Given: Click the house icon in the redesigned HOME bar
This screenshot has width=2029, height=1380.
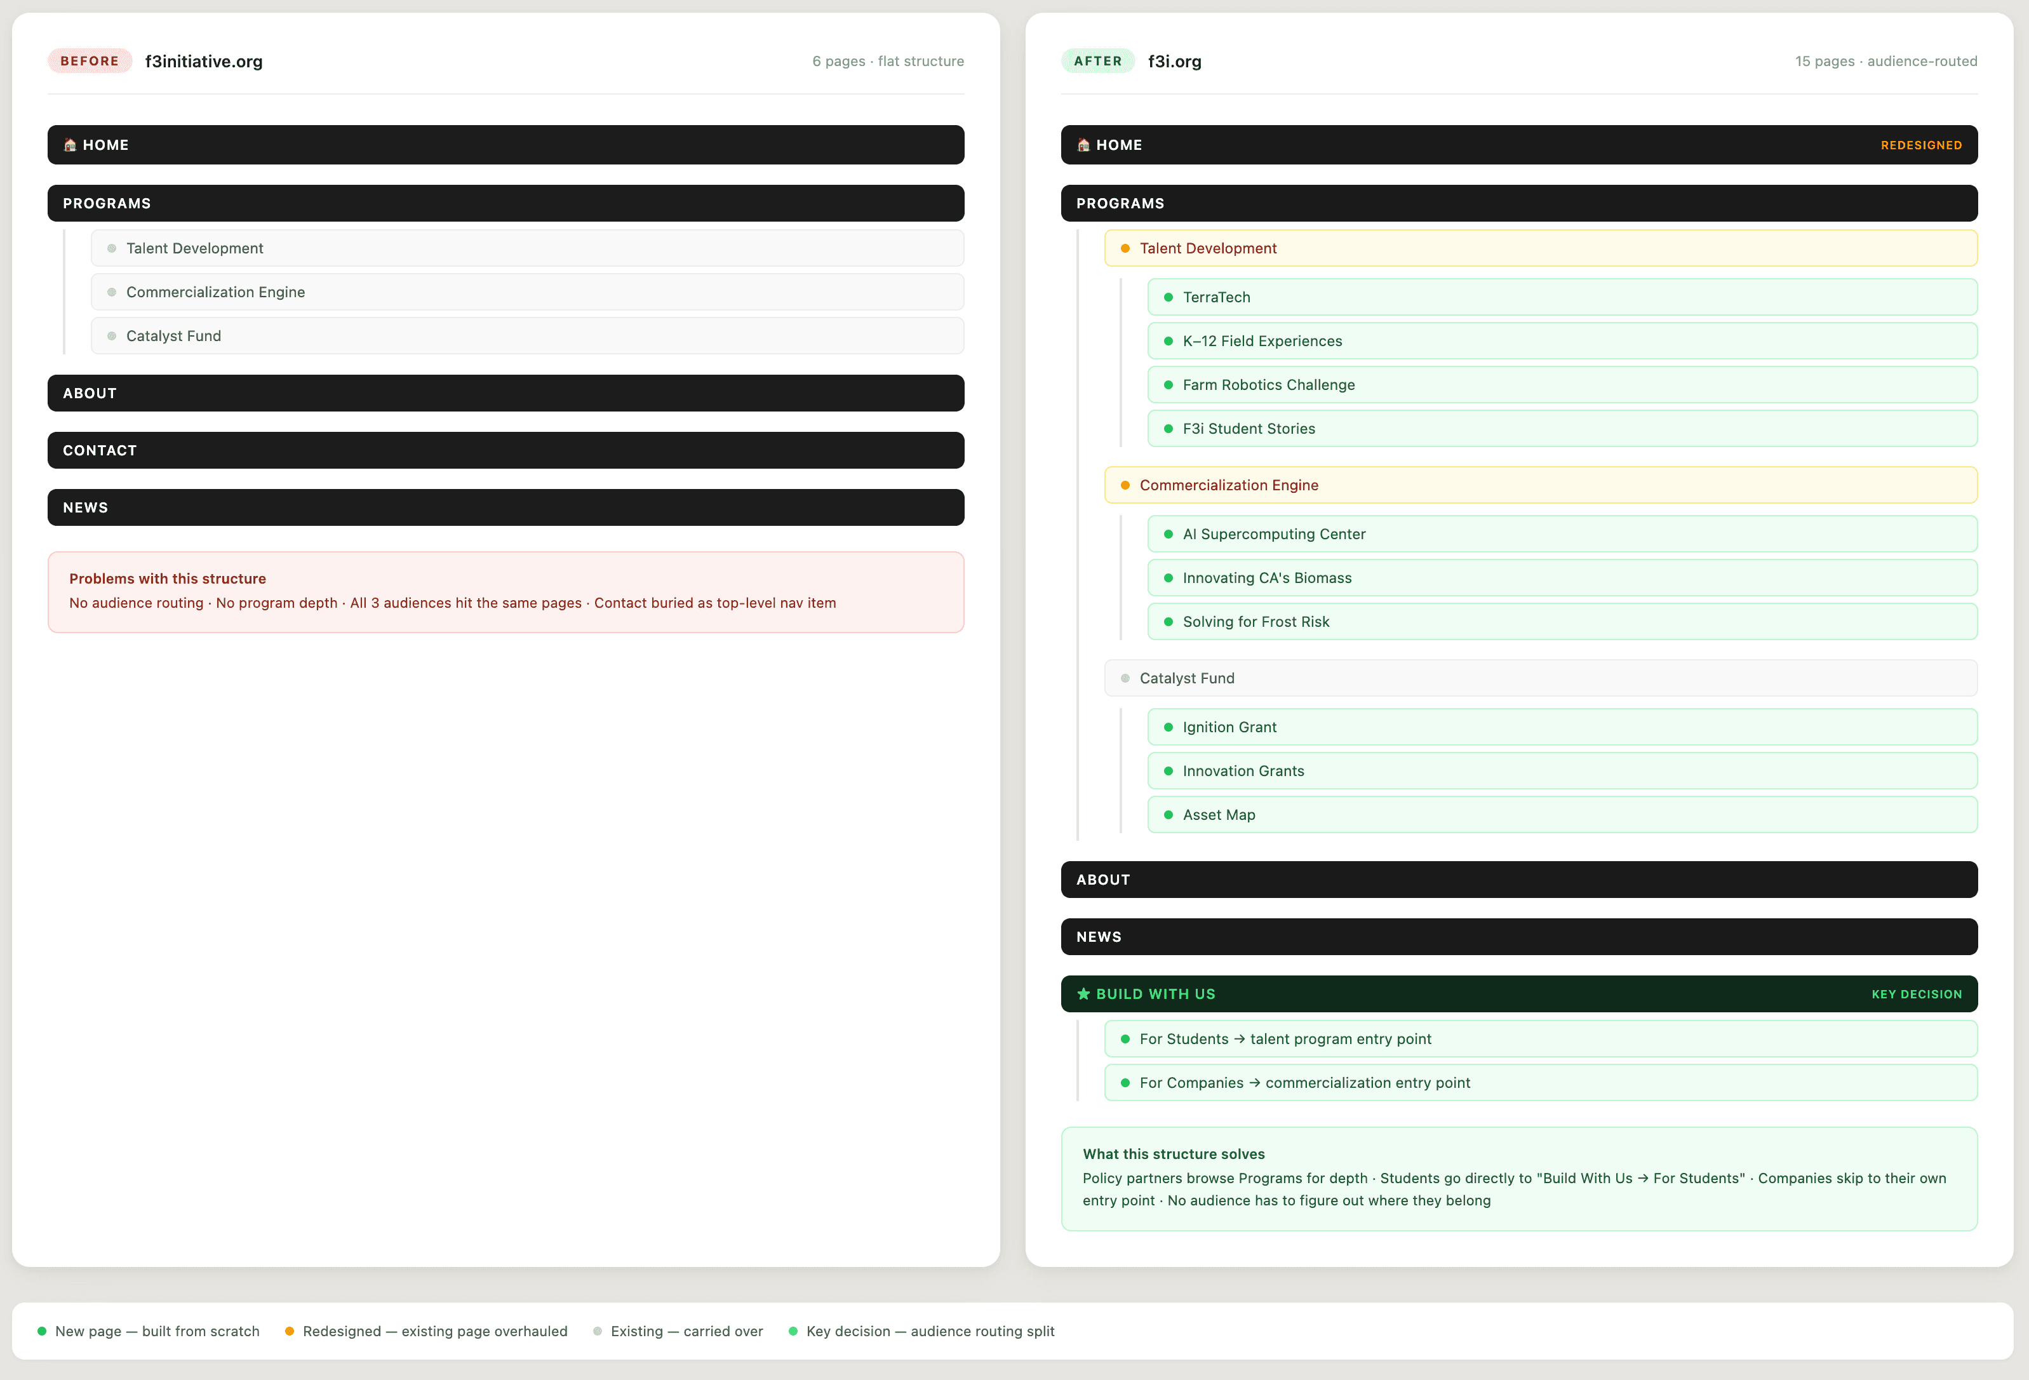Looking at the screenshot, I should point(1083,145).
